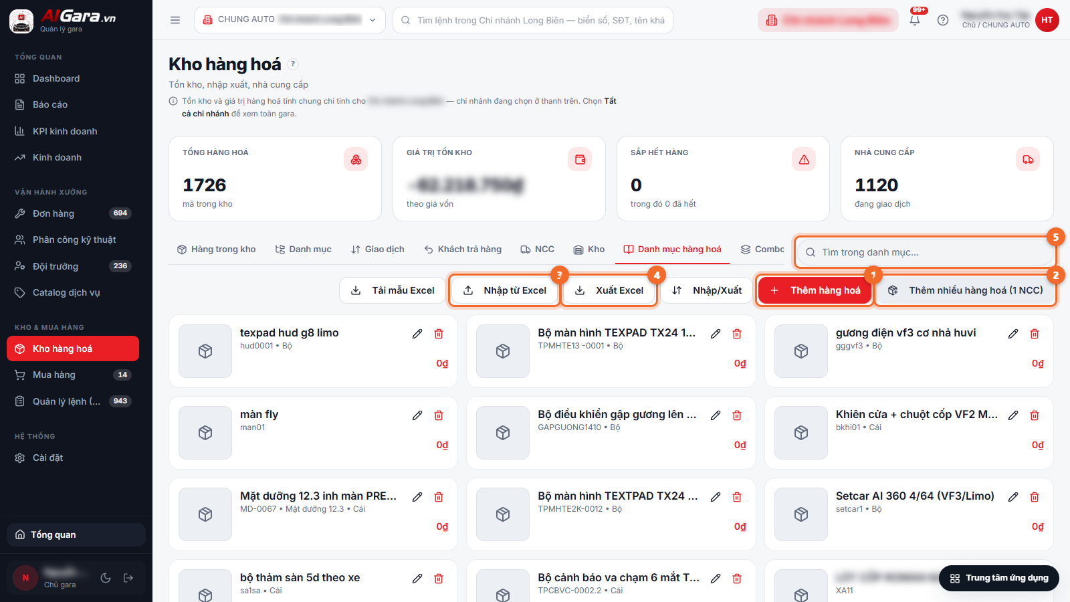The image size is (1070, 602).
Task: Toggle dark mode moon icon in sidebar footer
Action: (106, 578)
